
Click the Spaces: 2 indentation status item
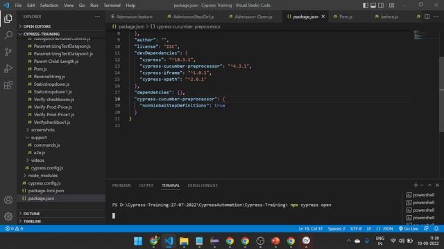(336, 229)
